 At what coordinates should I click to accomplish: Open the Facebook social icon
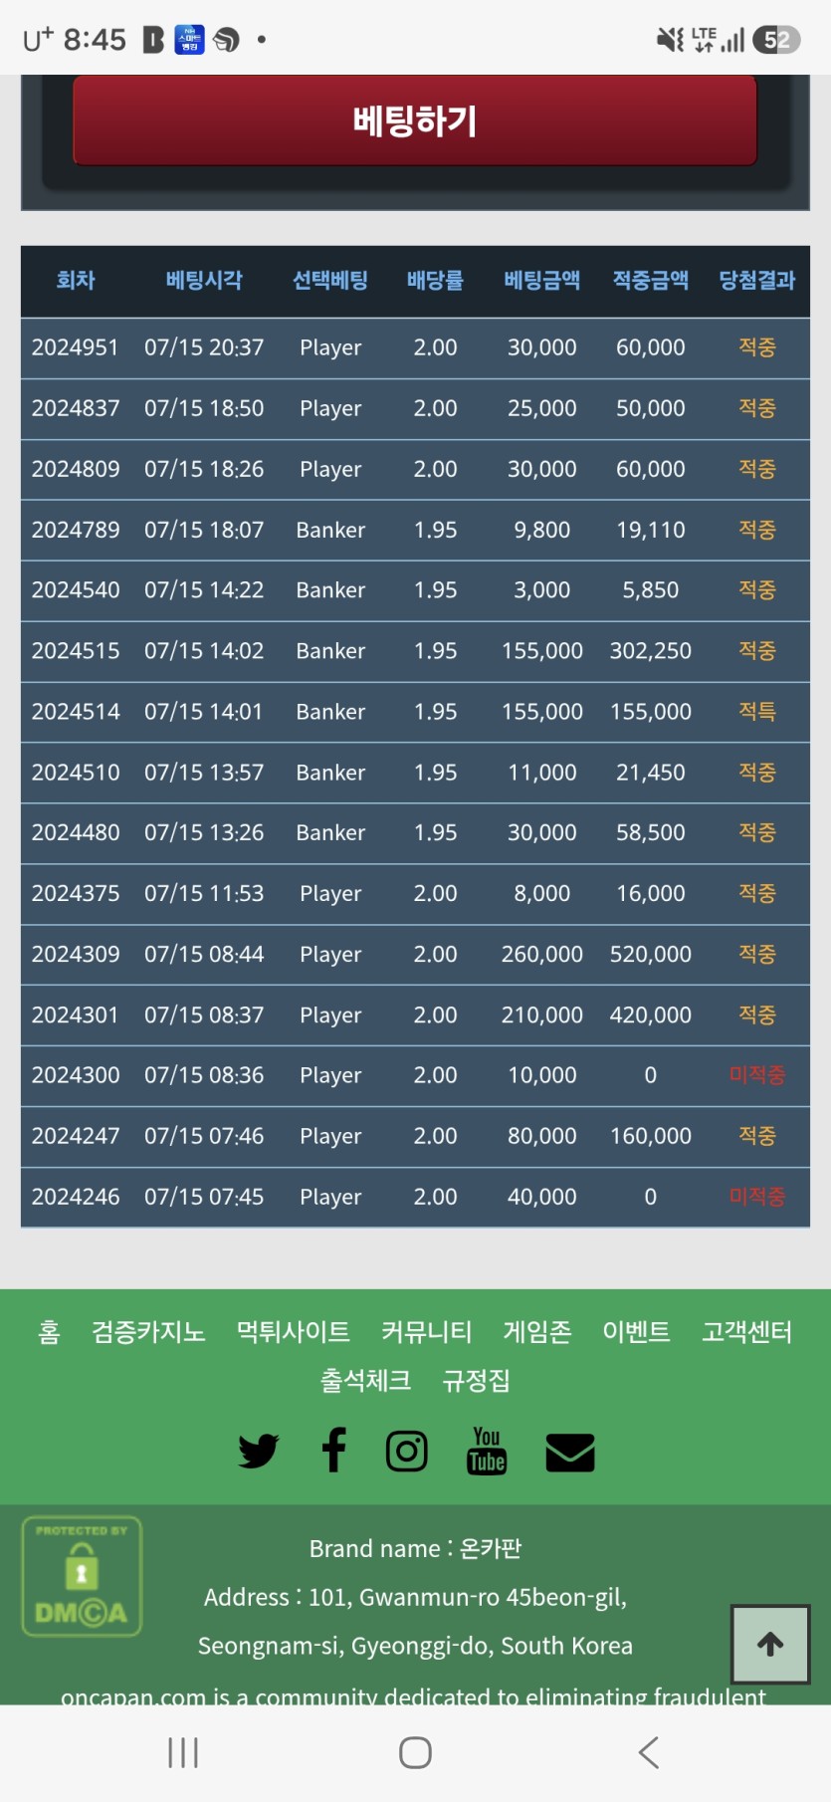[334, 1451]
